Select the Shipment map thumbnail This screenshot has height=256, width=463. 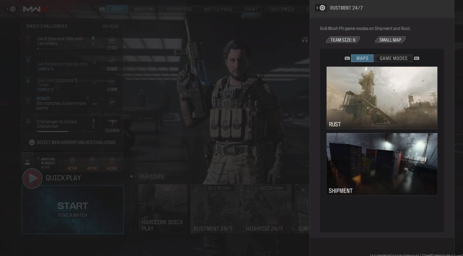[382, 164]
